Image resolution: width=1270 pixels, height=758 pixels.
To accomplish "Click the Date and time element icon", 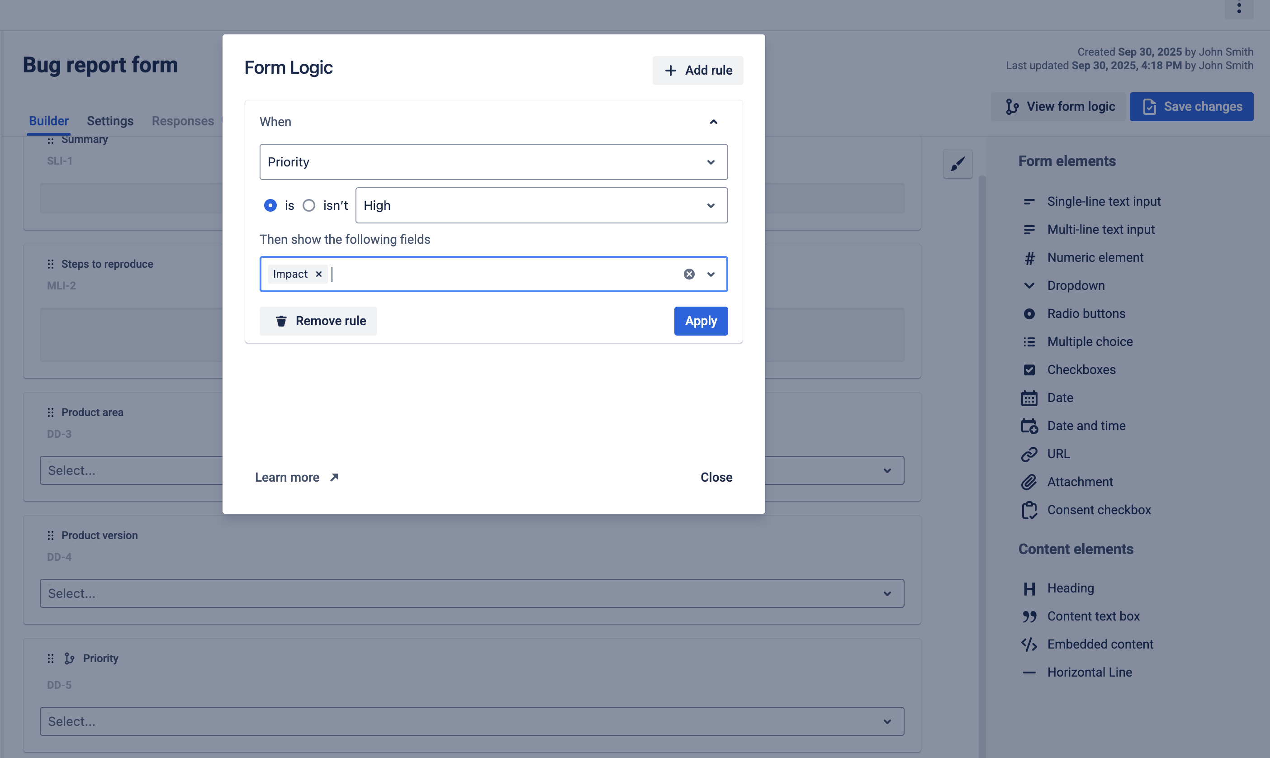I will (x=1029, y=426).
